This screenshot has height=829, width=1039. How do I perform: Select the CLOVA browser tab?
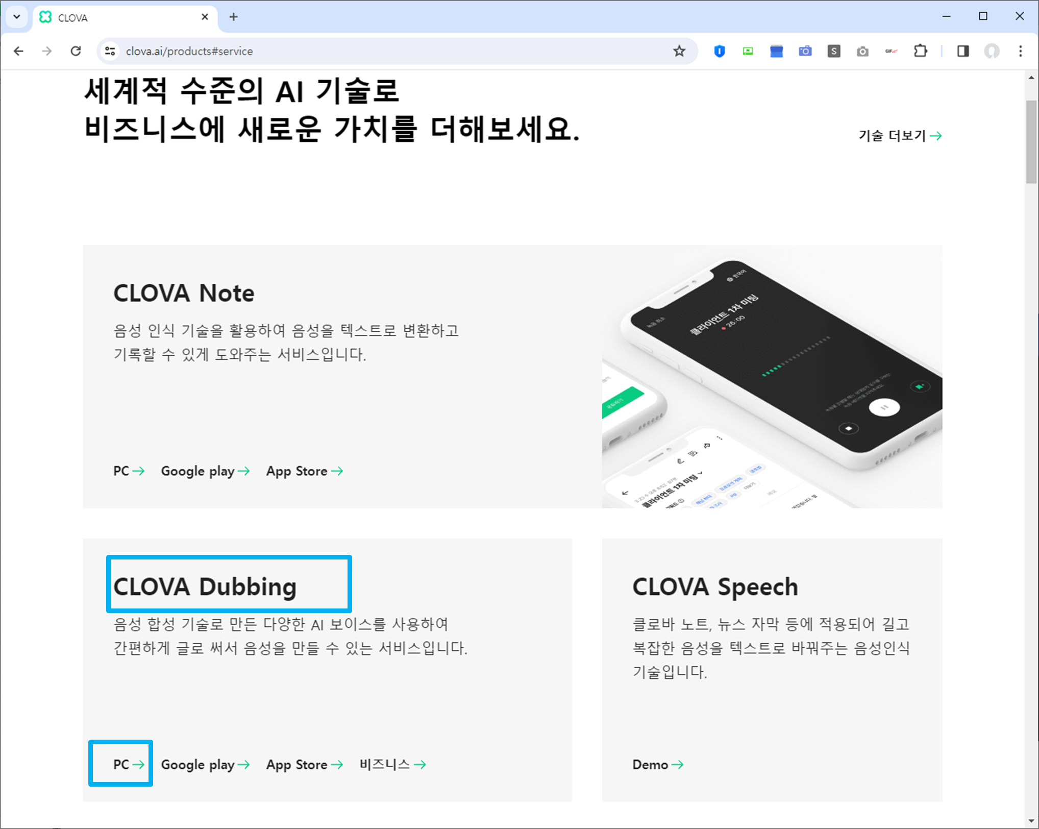(x=102, y=18)
